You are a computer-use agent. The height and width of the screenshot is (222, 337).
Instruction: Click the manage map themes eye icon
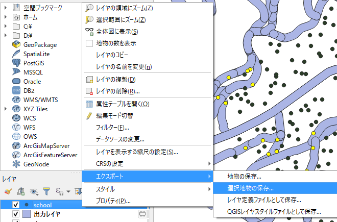(x=34, y=191)
